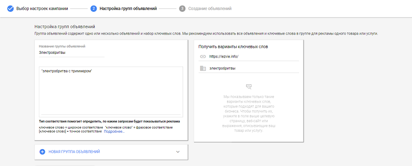Click the step 3 grey circle icon
Screen dimensions: 412x166
182,9
